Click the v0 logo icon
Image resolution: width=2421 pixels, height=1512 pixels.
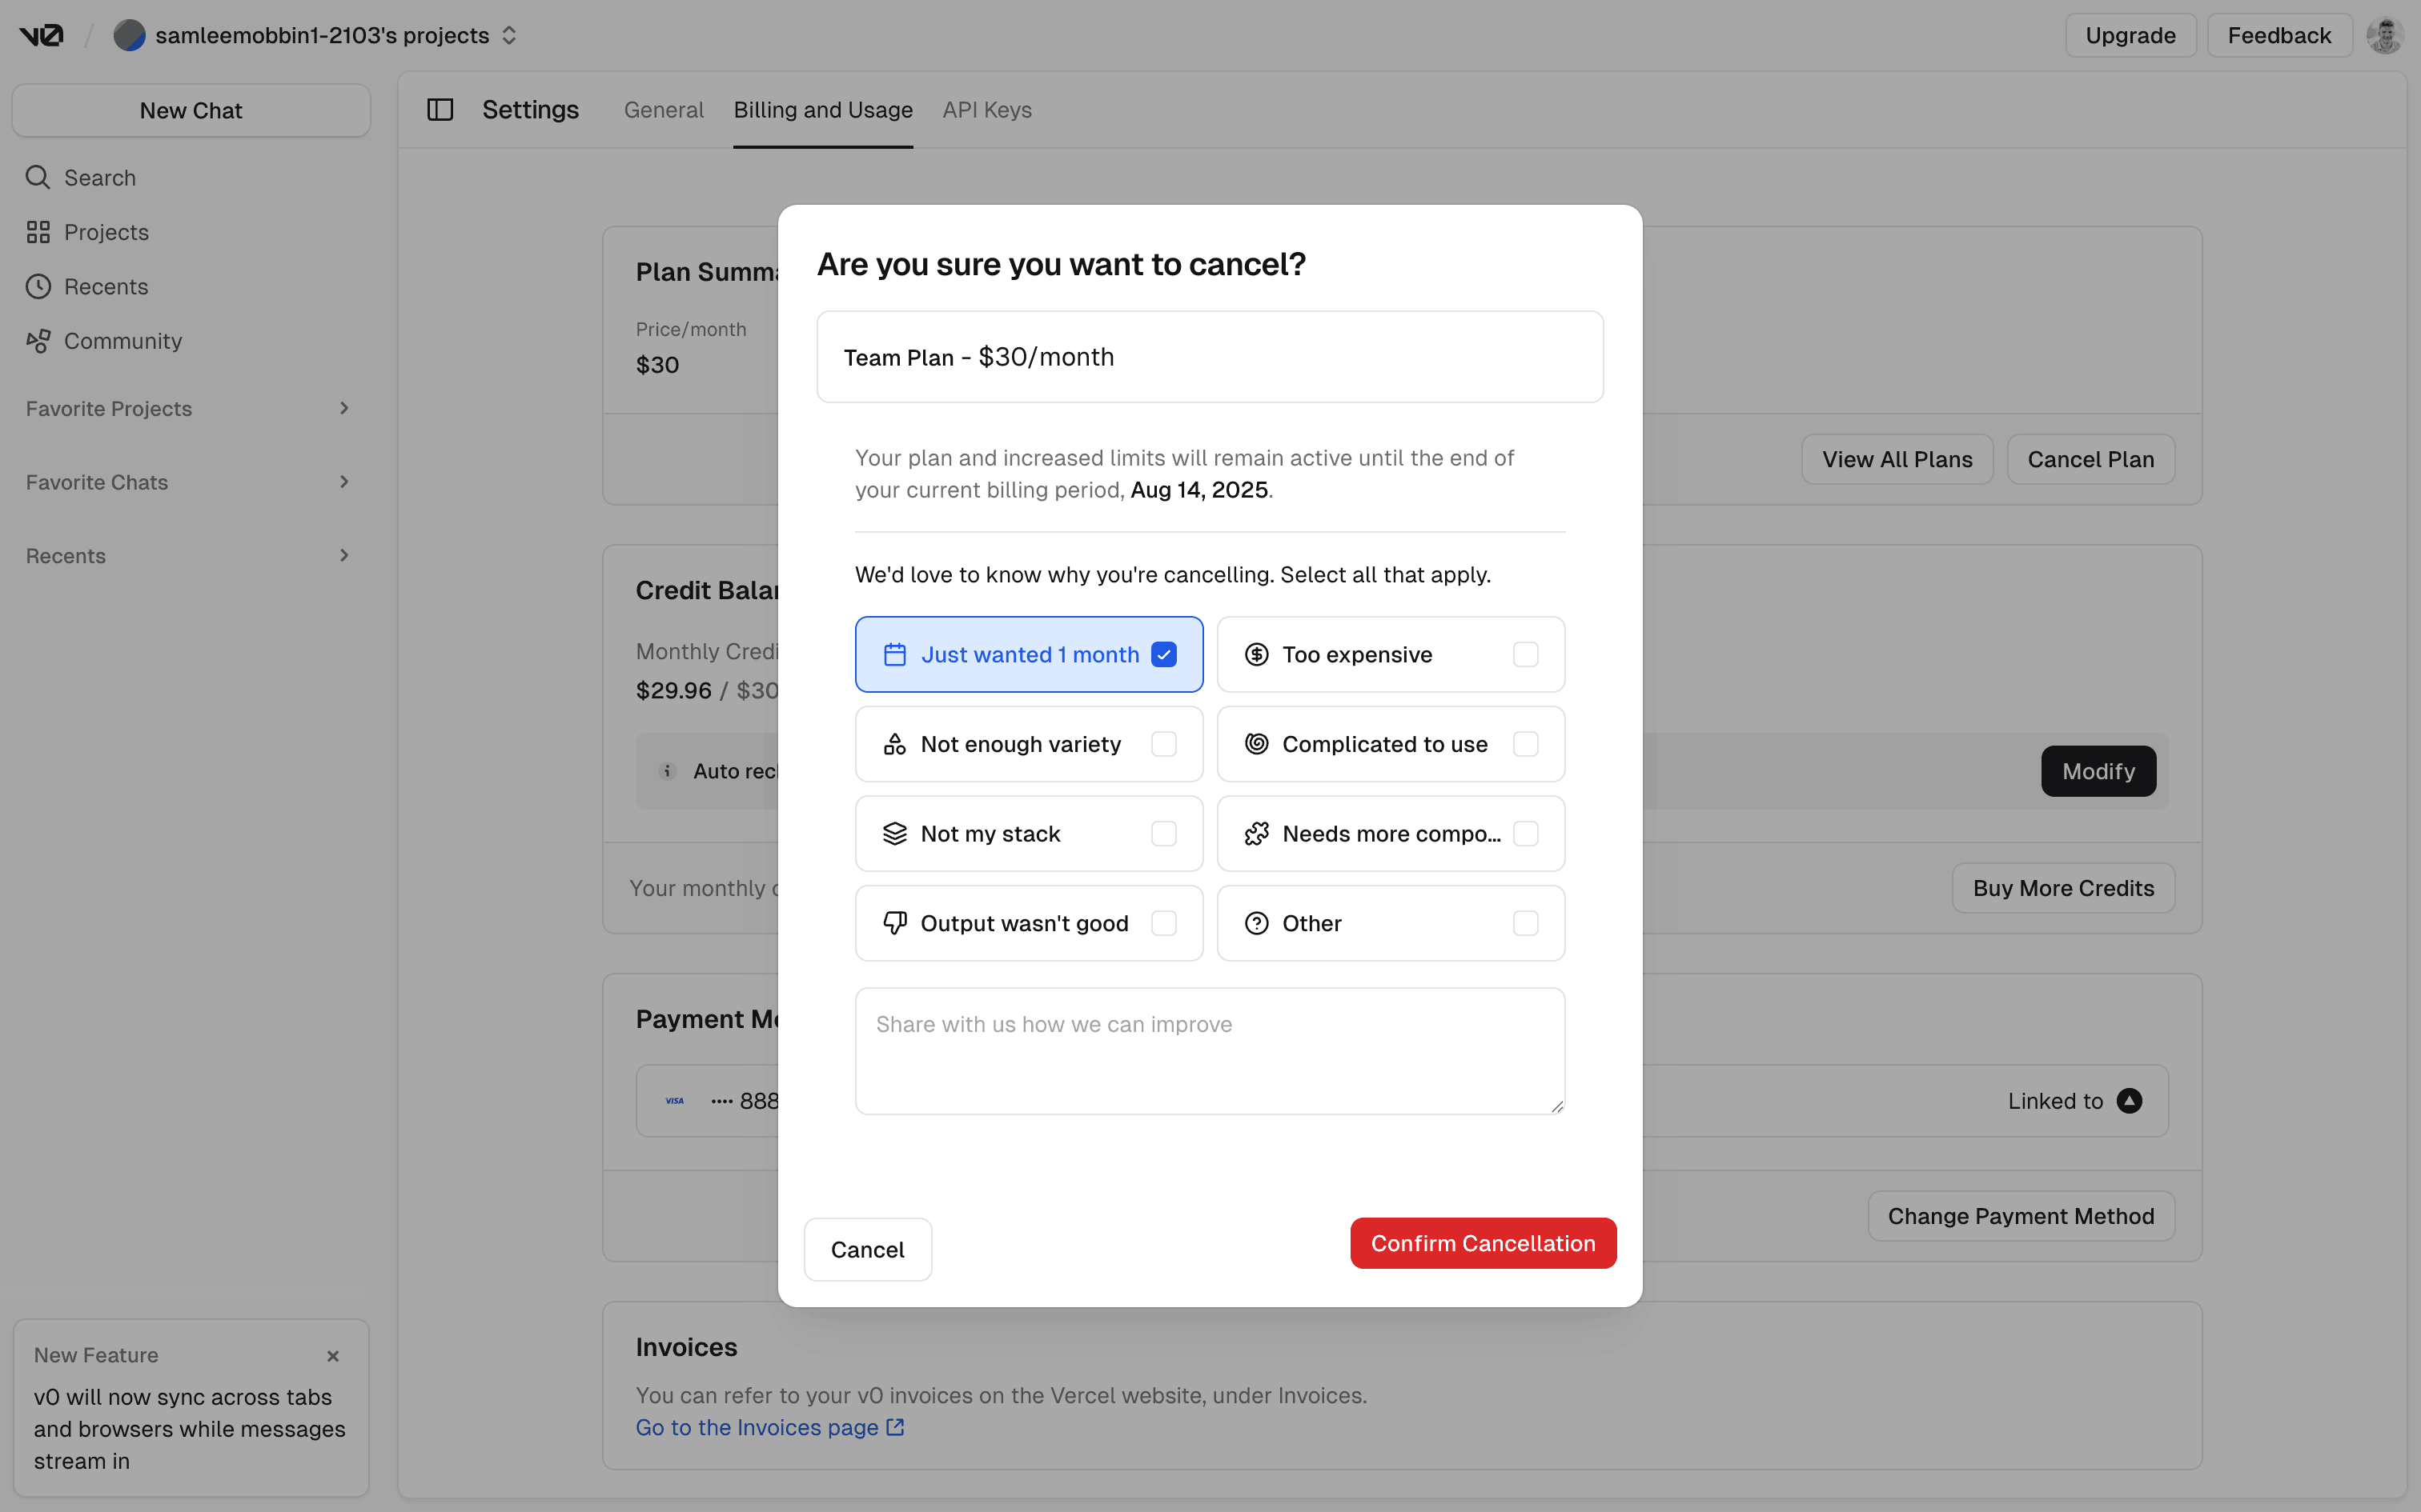[x=41, y=35]
